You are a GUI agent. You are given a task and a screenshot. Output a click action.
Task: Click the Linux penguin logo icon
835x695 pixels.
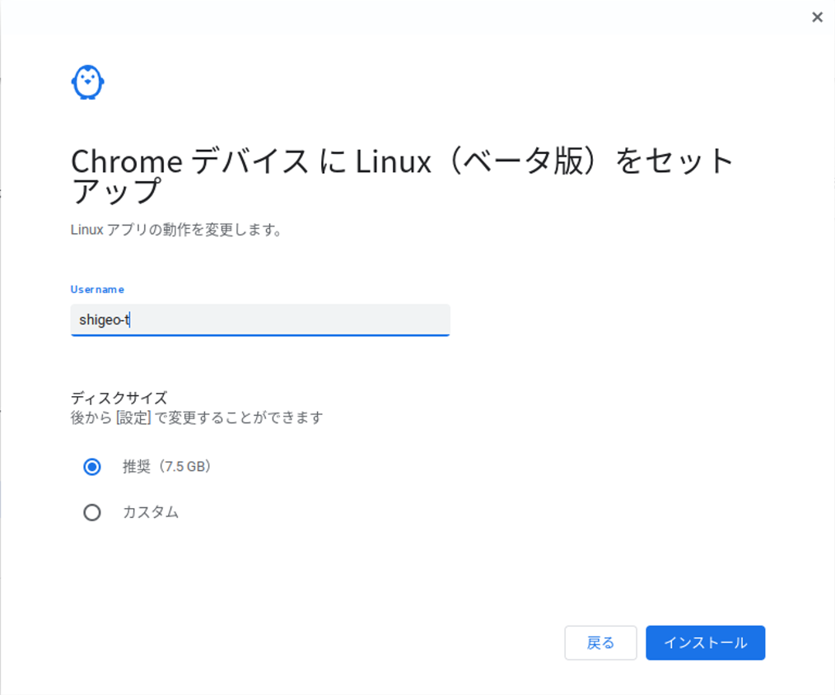[87, 82]
